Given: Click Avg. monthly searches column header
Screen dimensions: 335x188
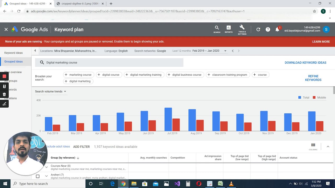Looking at the screenshot, I should tap(153, 158).
